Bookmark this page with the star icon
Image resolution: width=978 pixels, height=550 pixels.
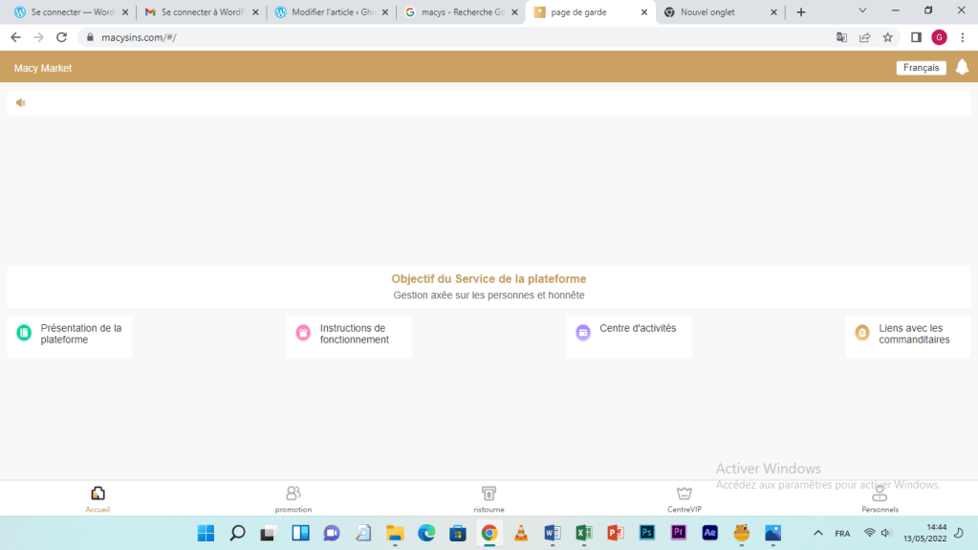pyautogui.click(x=887, y=37)
